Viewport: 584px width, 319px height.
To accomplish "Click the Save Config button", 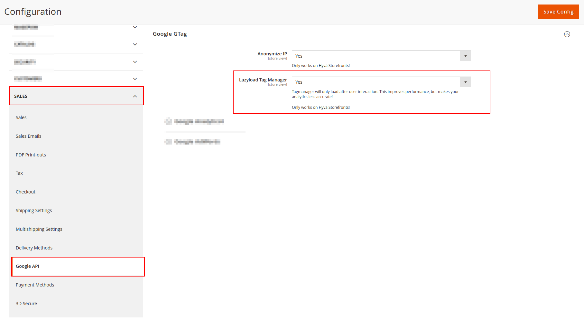I will pyautogui.click(x=558, y=12).
